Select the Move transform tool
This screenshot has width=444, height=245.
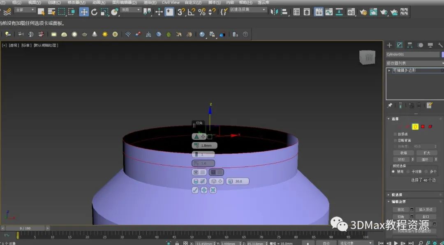click(x=84, y=12)
